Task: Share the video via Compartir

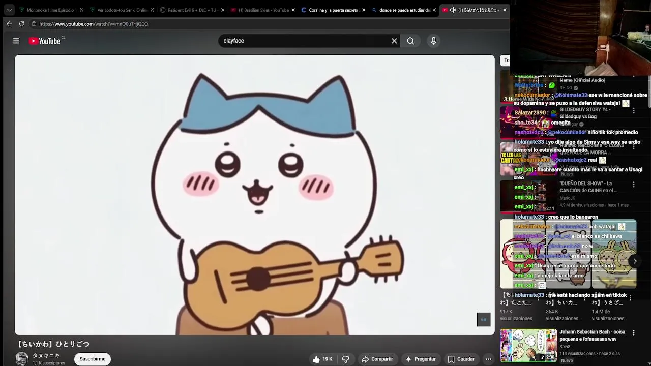Action: coord(377,359)
